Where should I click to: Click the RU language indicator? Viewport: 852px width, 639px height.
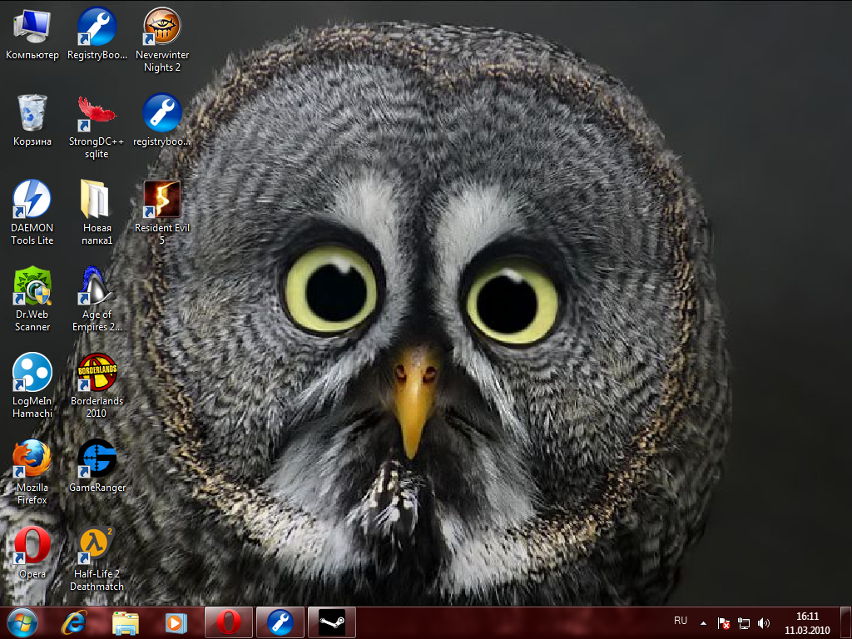pos(681,621)
